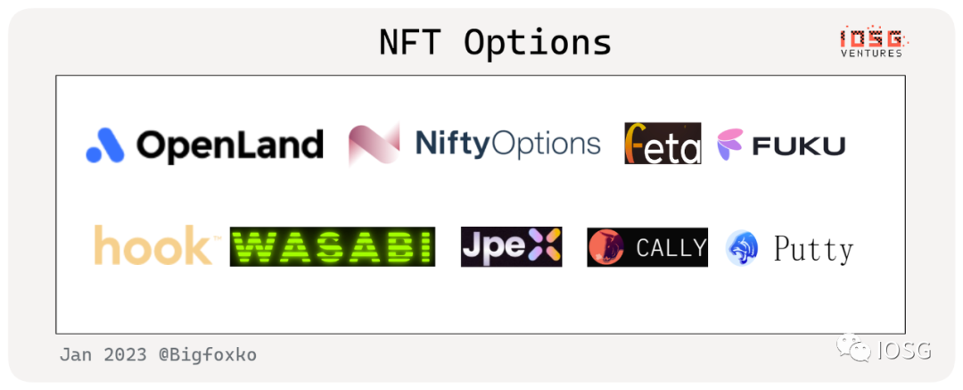Click the NiftyOptions pink N icon
Viewport: 963px width, 390px height.
[374, 145]
